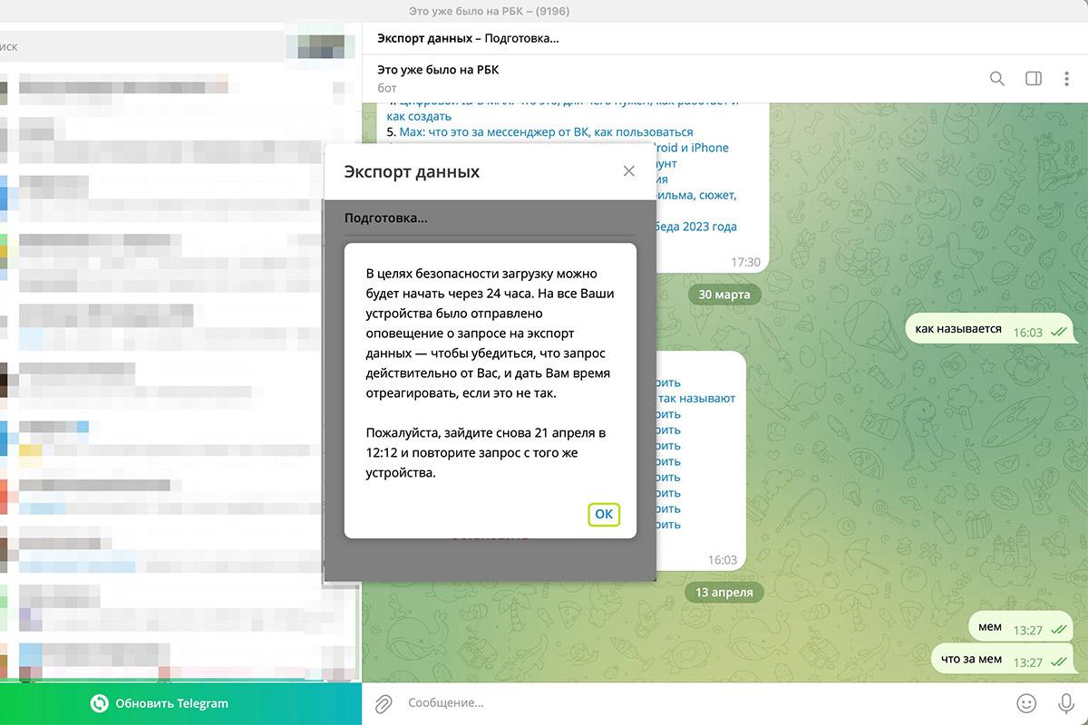Select the 13:27 мем message bubble
Screen dimensions: 1088x725
click(1021, 627)
